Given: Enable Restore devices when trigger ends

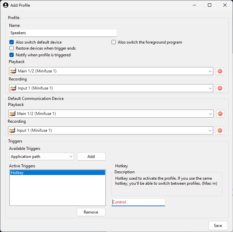Looking at the screenshot, I should [12, 48].
